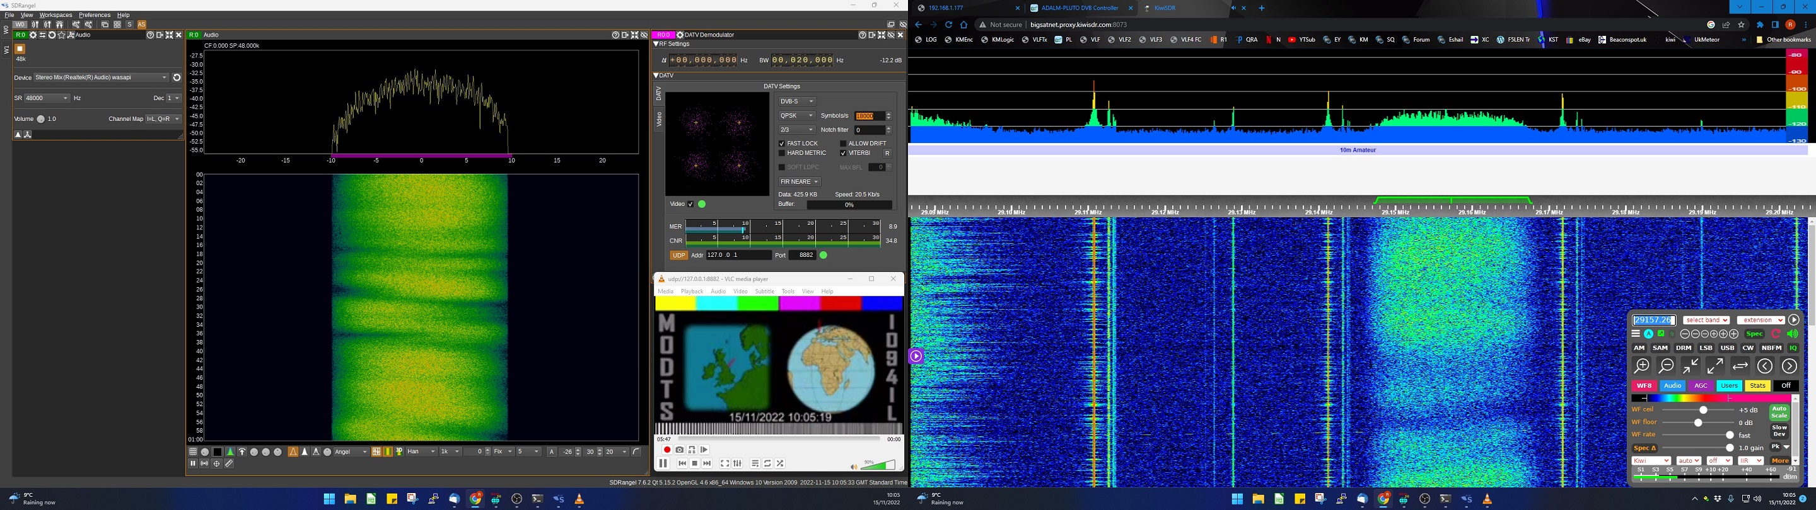Toggle the HARD METRIC checkbox

click(782, 153)
